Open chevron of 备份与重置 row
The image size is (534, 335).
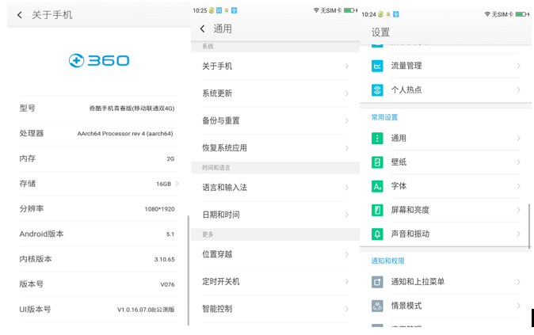[347, 120]
